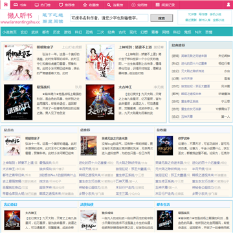
Task: Select the 青春 category
Action: pos(155,32)
